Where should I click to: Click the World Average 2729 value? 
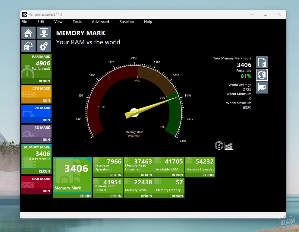(x=247, y=90)
